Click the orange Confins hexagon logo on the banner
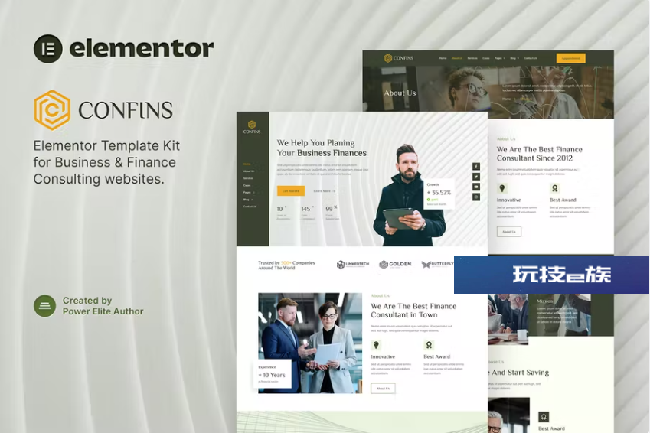The width and height of the screenshot is (650, 433). (52, 110)
